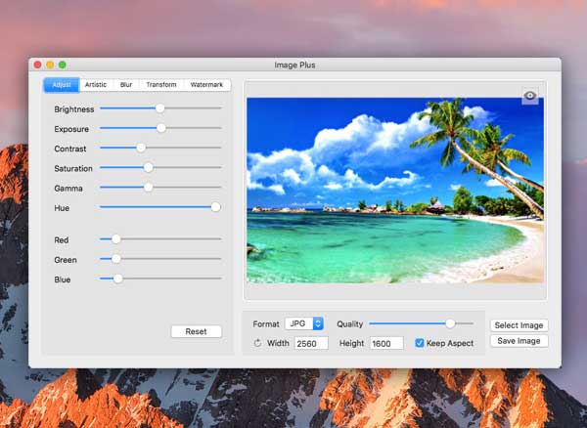Zoom with the green window button

click(63, 64)
